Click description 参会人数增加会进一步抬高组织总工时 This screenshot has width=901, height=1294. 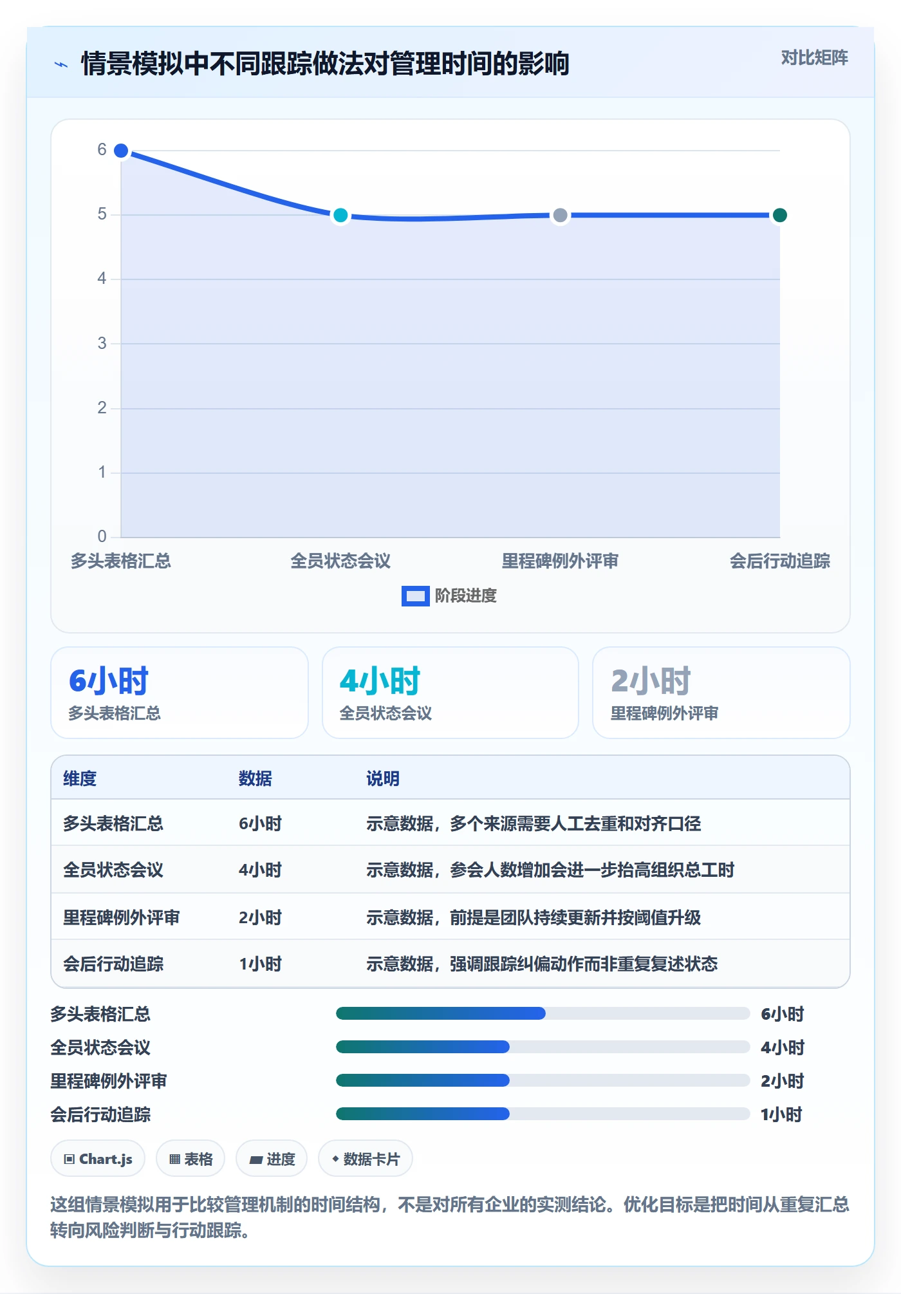click(592, 870)
